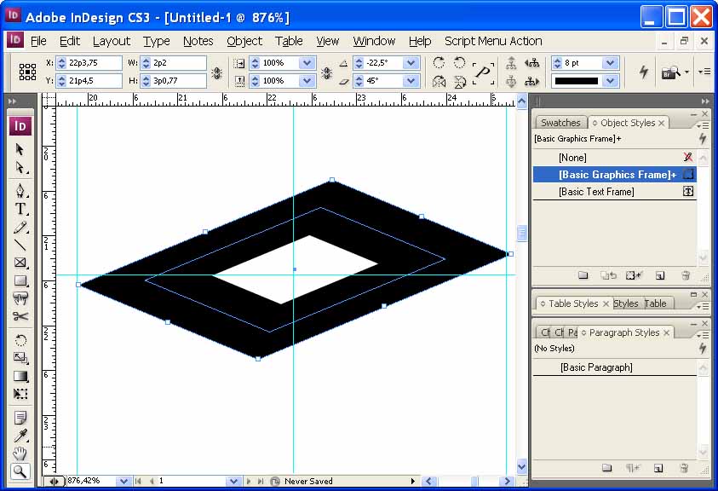The height and width of the screenshot is (491, 718).
Task: Go to the first page button
Action: click(138, 481)
